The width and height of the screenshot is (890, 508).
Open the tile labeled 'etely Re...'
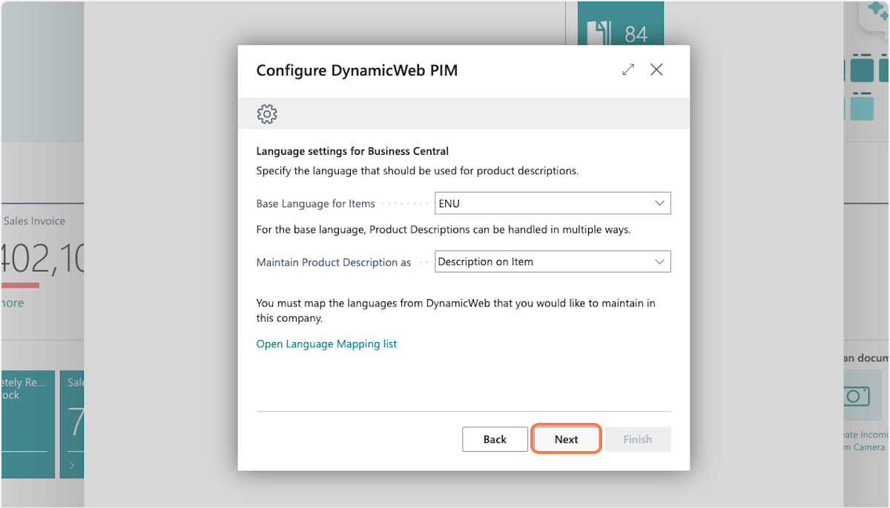tap(27, 424)
